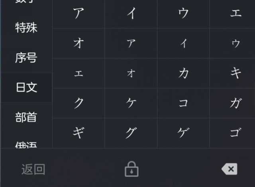
Task: Tap the カ katakana key
Action: pos(183,73)
